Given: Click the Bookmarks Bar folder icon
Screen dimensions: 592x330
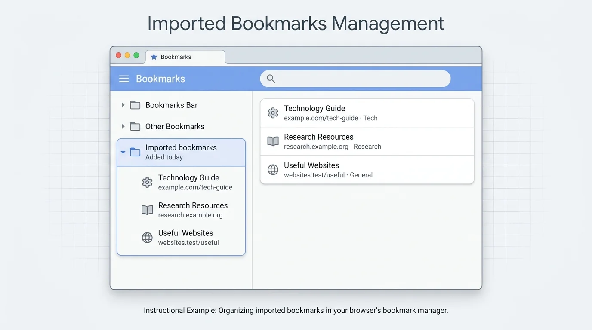Looking at the screenshot, I should coord(136,105).
